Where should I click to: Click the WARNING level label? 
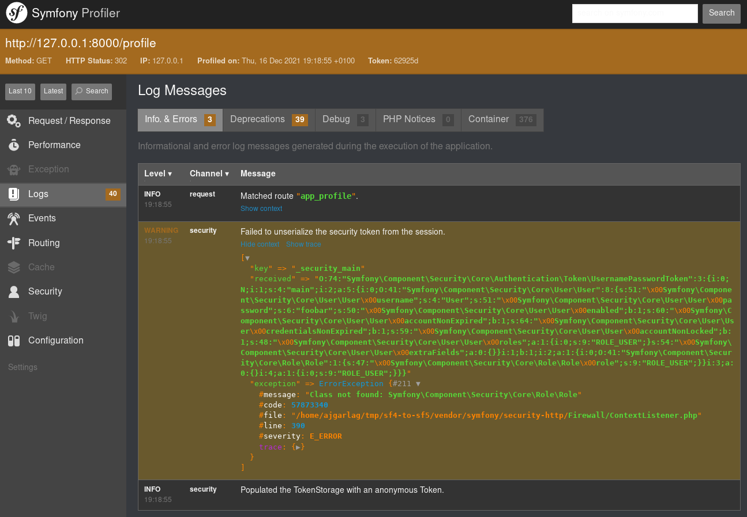162,231
